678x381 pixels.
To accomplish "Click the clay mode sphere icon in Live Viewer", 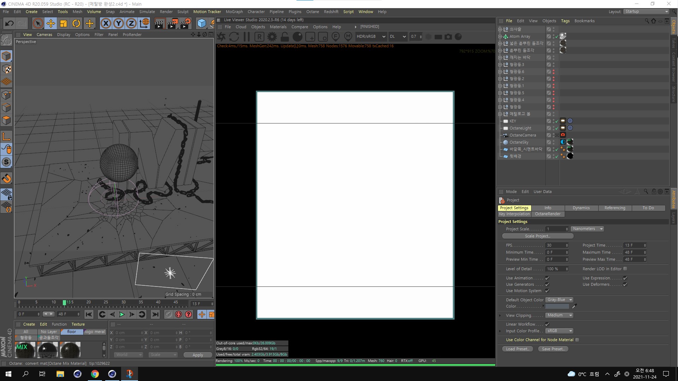I will point(298,37).
